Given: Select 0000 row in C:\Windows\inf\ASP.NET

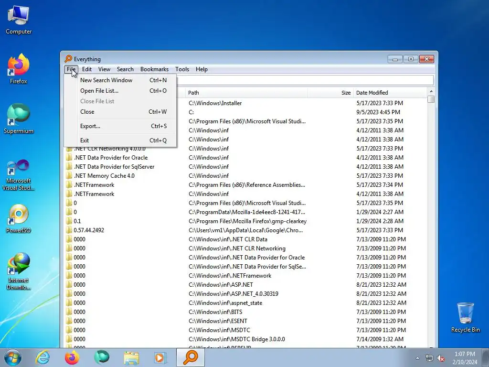Looking at the screenshot, I should [246, 285].
